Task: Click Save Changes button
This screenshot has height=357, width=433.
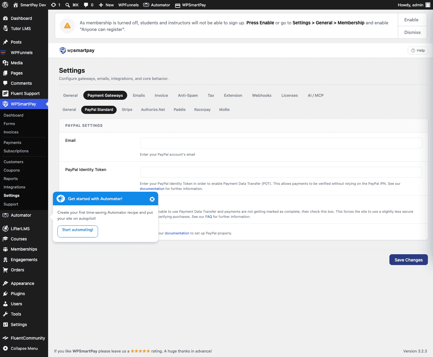Action: point(408,260)
